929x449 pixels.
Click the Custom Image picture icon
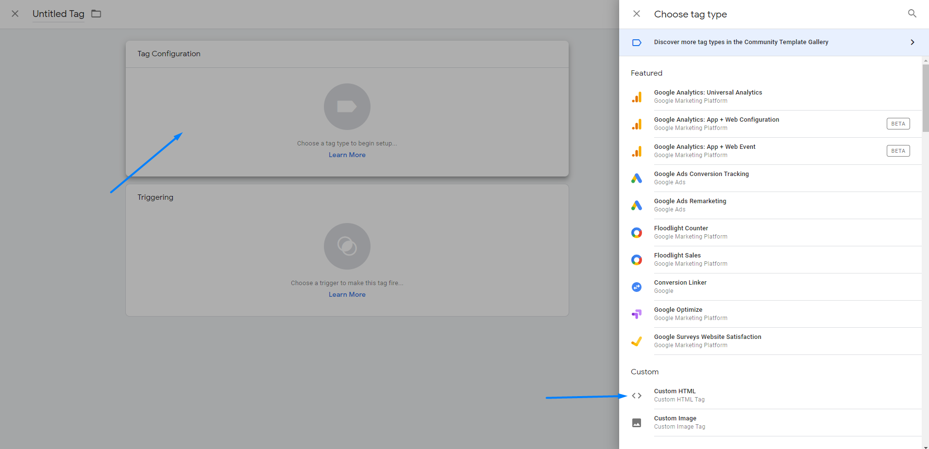(x=637, y=423)
